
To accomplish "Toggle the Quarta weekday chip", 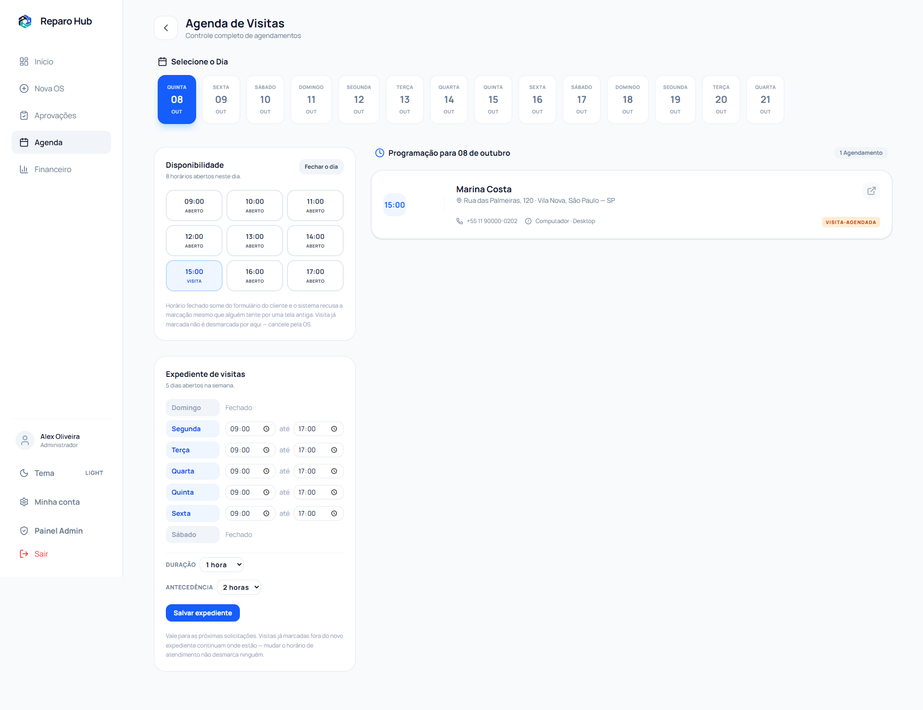I will 192,471.
